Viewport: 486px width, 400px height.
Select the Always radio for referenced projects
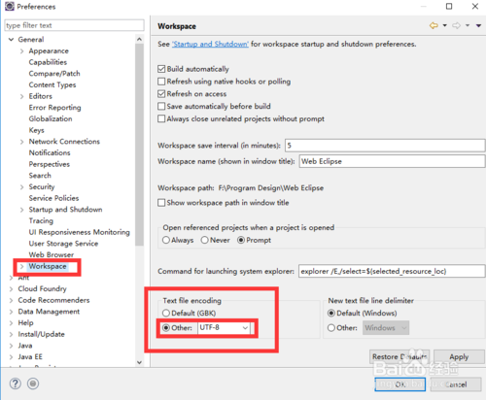click(166, 240)
